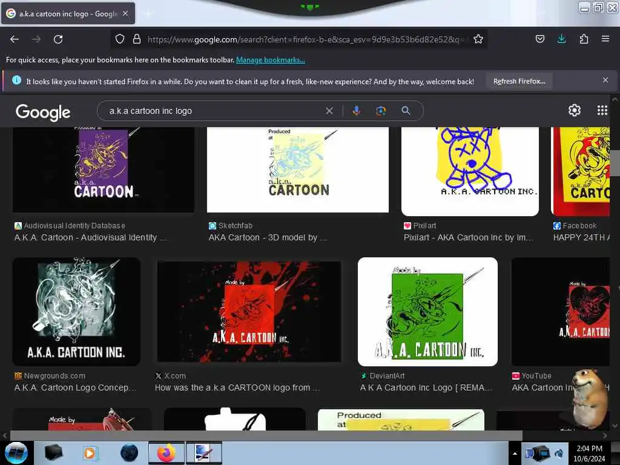Click the Refresh Firefox... button
Image resolution: width=620 pixels, height=465 pixels.
[519, 81]
